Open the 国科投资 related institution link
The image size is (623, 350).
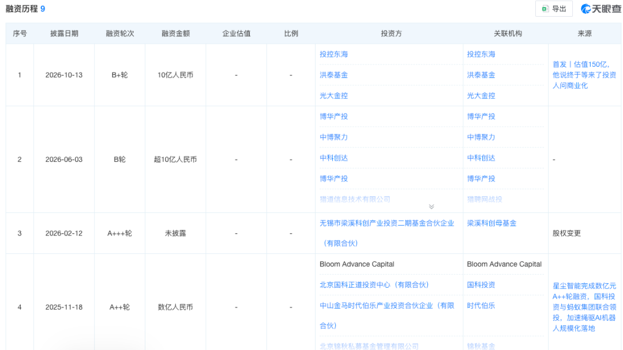(x=481, y=284)
